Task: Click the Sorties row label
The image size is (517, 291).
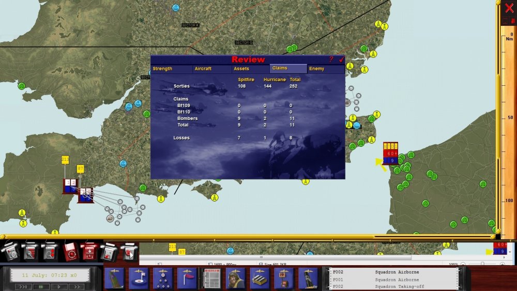Action: (181, 86)
